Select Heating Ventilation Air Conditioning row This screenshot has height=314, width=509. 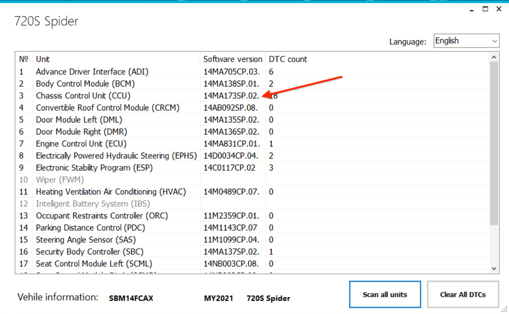111,192
